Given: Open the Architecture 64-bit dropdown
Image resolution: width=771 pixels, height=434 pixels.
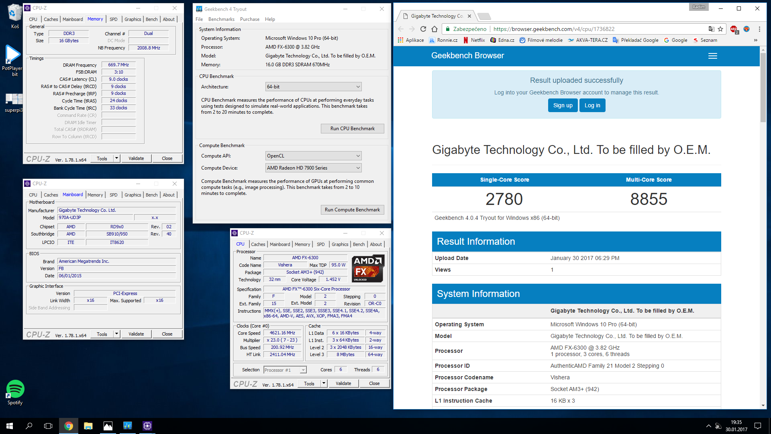Looking at the screenshot, I should coord(313,87).
